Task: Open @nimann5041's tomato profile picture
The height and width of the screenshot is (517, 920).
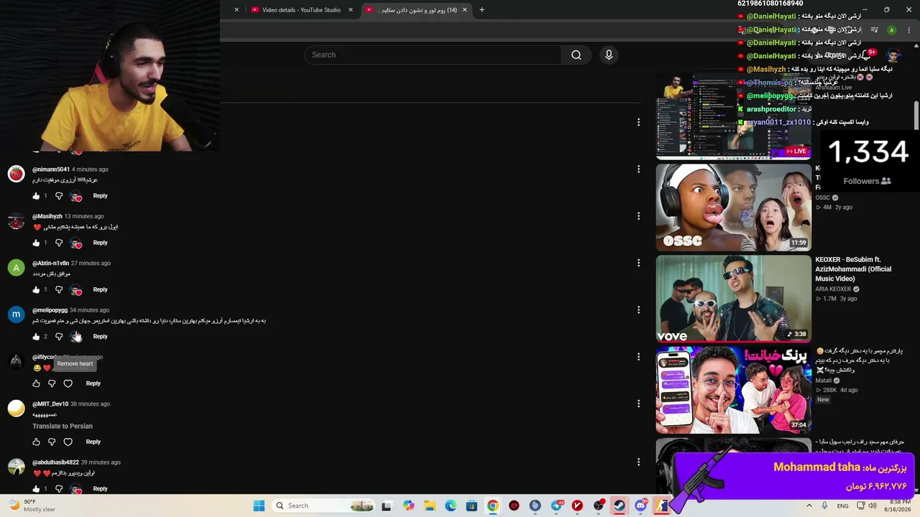Action: pyautogui.click(x=16, y=174)
